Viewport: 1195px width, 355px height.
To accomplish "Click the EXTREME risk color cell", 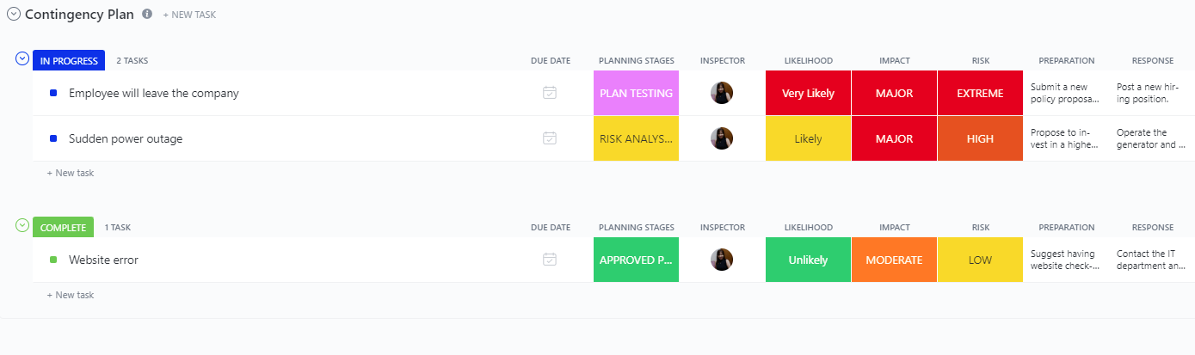I will point(980,93).
